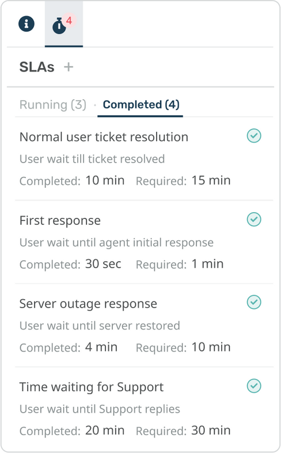Click description User wait until agent initial response
Image resolution: width=281 pixels, height=453 pixels.
[x=116, y=243]
